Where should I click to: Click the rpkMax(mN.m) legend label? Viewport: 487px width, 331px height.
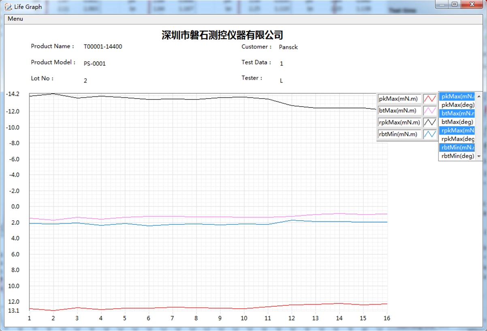[x=399, y=122]
